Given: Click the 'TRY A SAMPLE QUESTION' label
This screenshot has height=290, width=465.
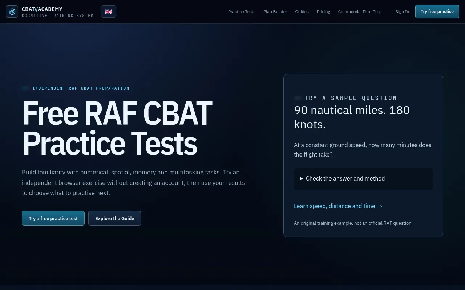Looking at the screenshot, I should point(351,98).
